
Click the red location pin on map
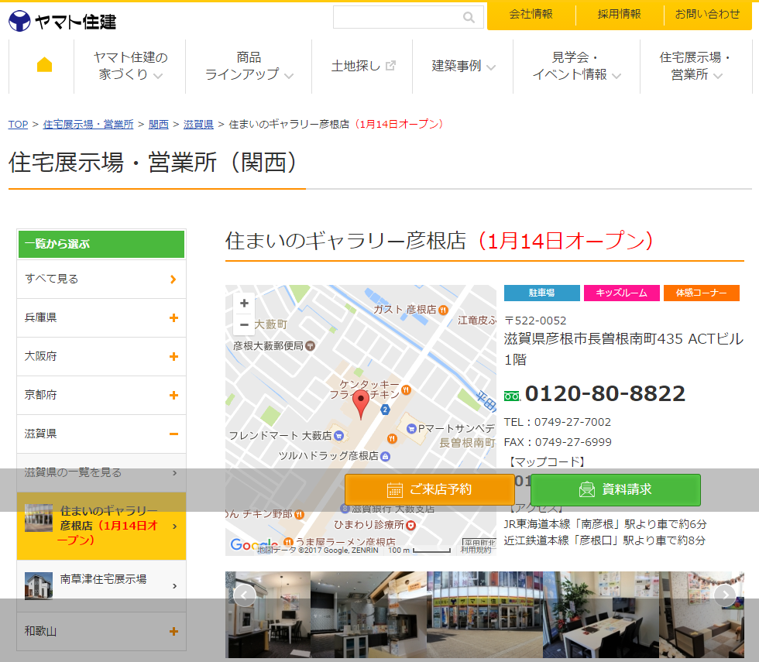(x=361, y=404)
